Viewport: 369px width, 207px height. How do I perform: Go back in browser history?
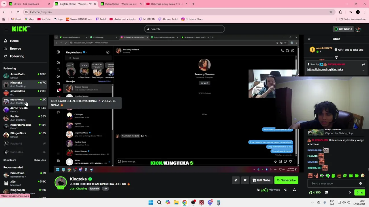(x=4, y=12)
